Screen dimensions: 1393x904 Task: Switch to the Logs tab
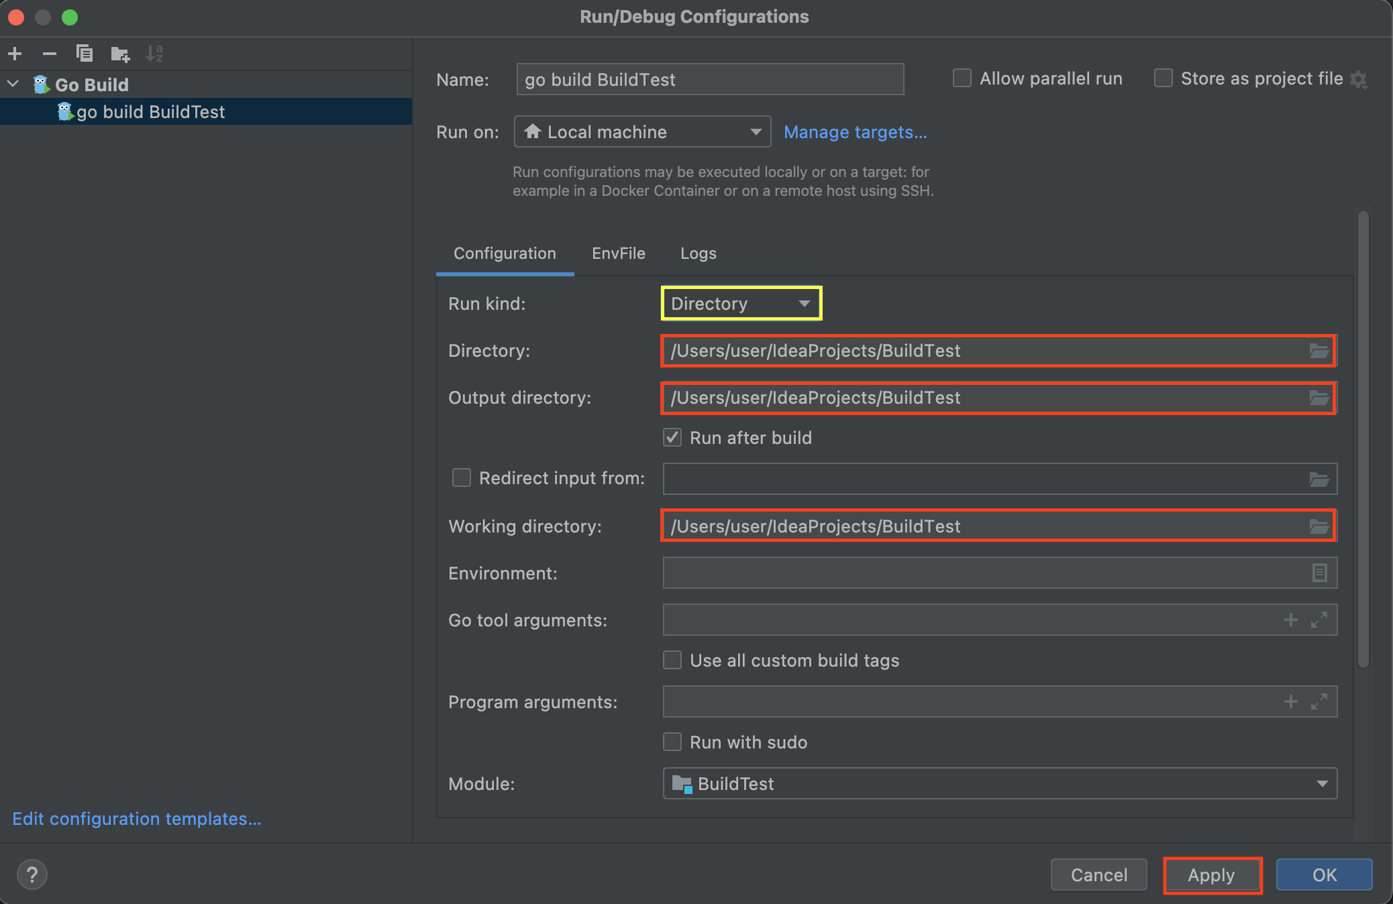click(698, 253)
